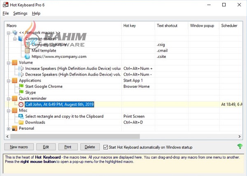This screenshot has width=247, height=176.
Task: Click the screen capture icon for Select rectangle
Action: pyautogui.click(x=21, y=117)
